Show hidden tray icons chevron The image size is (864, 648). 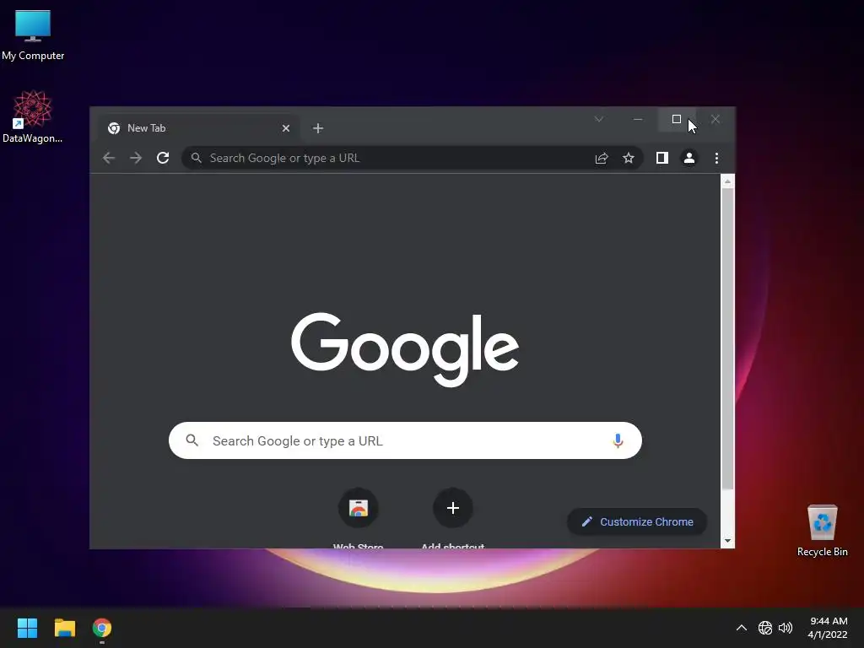pyautogui.click(x=742, y=628)
